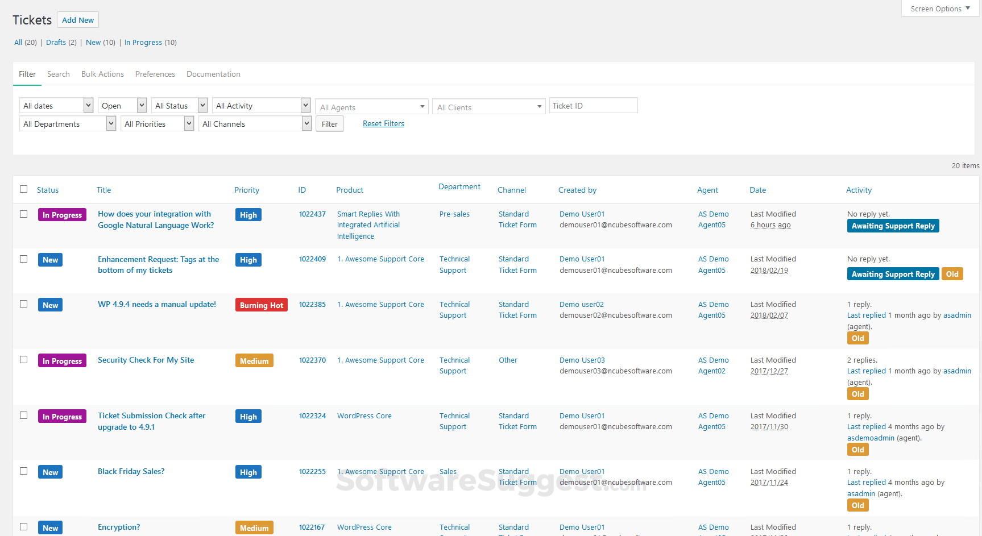Click the Old tag beside Awaiting Support Reply
The image size is (982, 536).
pyautogui.click(x=952, y=274)
